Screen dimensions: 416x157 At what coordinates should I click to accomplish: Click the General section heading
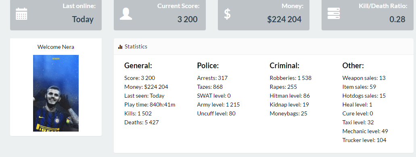(x=138, y=65)
